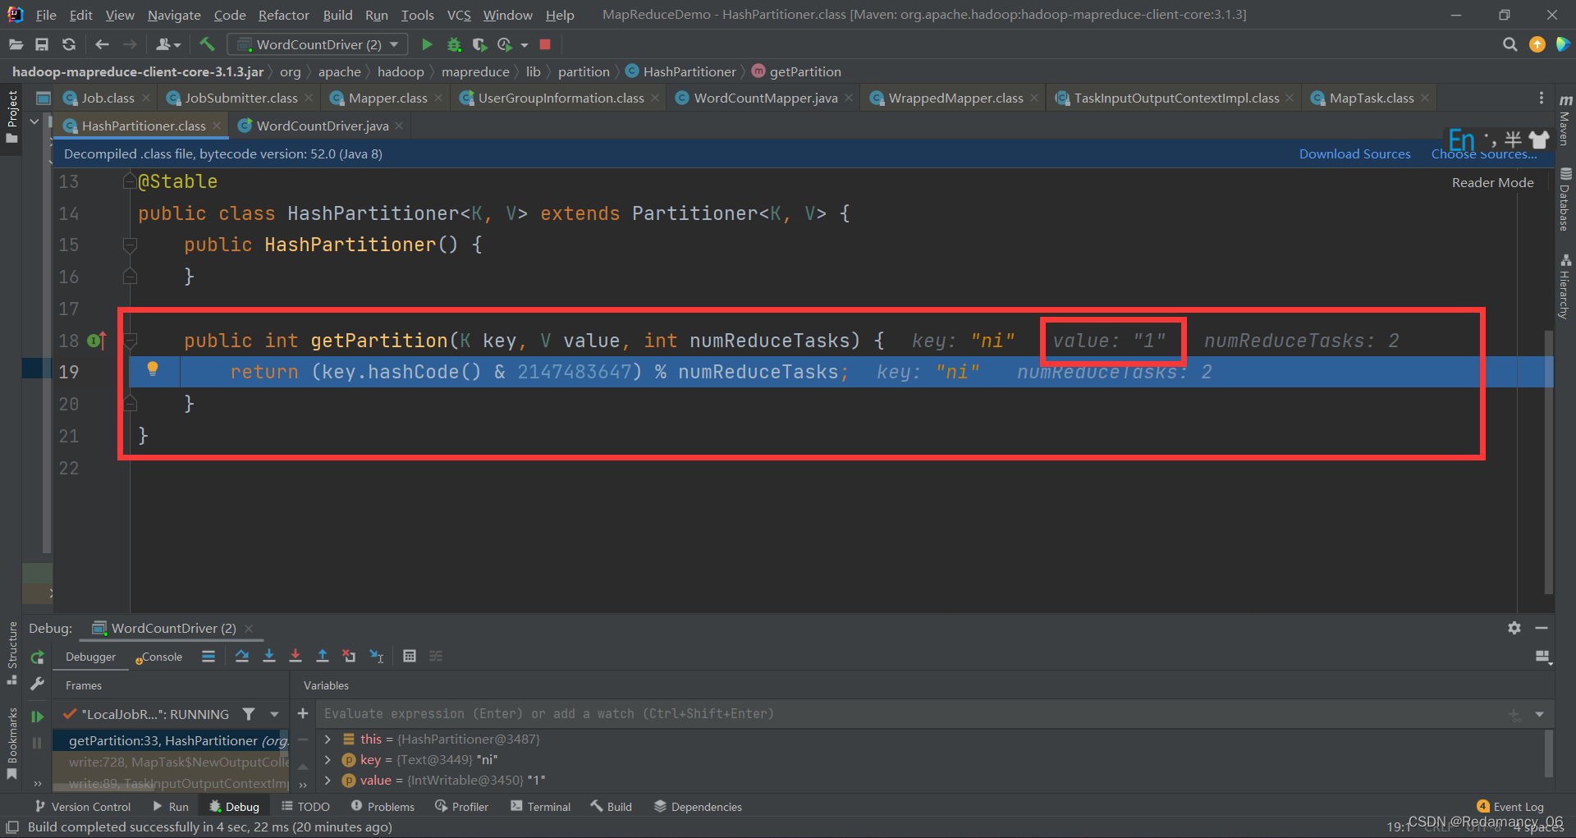Click the frames filter funnel icon

[249, 714]
